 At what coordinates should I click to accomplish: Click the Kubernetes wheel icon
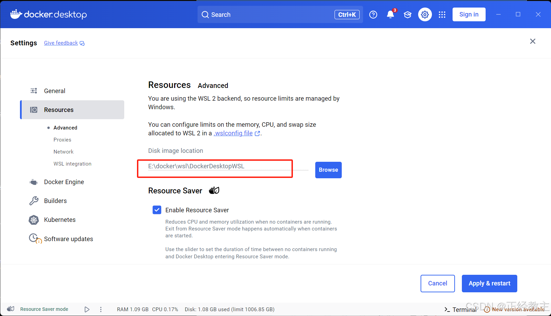[x=34, y=220]
